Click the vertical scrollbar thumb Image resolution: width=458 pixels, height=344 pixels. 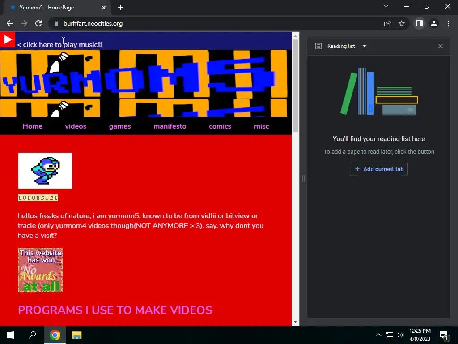pyautogui.click(x=295, y=86)
